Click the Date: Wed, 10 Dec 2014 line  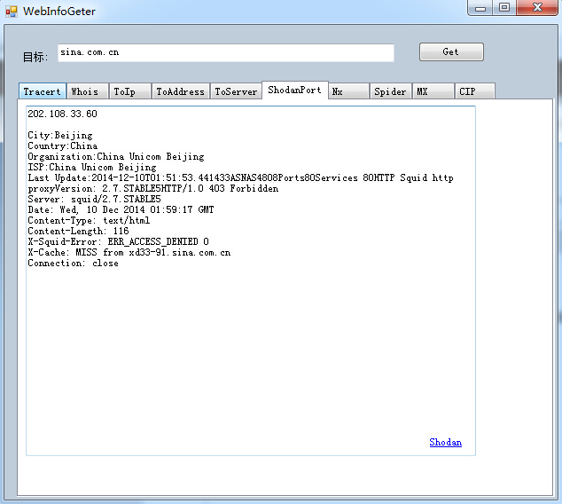(x=121, y=209)
